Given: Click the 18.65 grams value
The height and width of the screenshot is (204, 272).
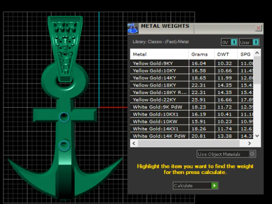Looking at the screenshot, I should [x=199, y=78].
